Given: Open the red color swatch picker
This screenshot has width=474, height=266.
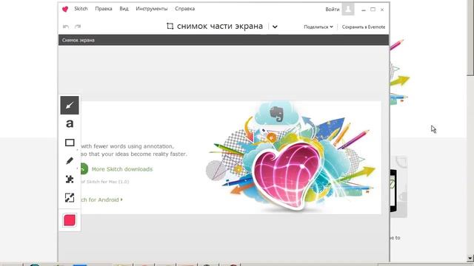Looking at the screenshot, I should pos(70,220).
